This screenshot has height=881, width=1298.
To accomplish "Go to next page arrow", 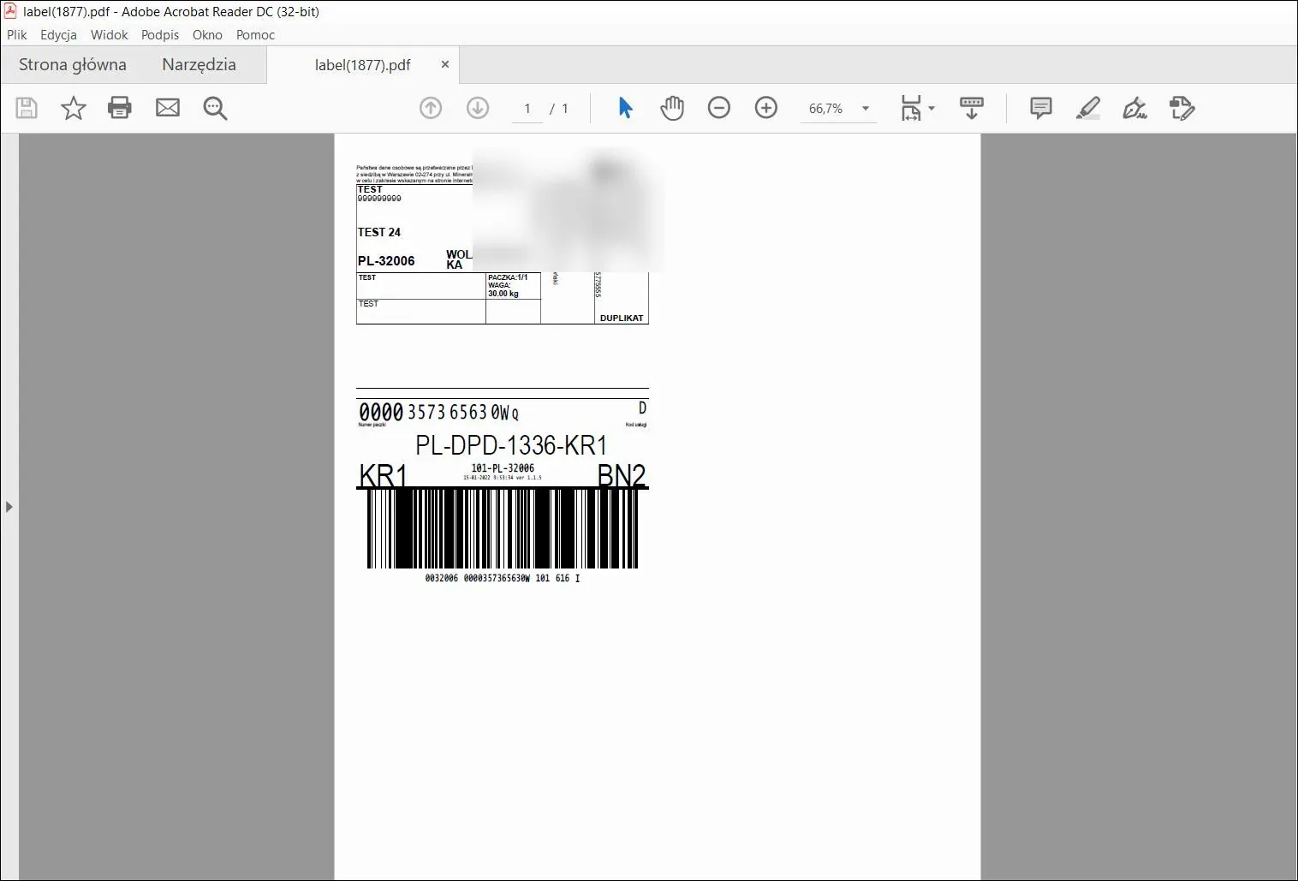I will [478, 108].
